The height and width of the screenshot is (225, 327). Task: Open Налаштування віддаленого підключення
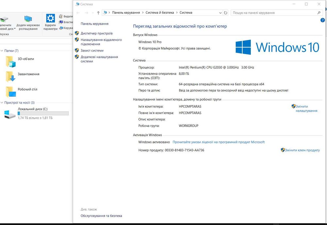click(x=101, y=42)
